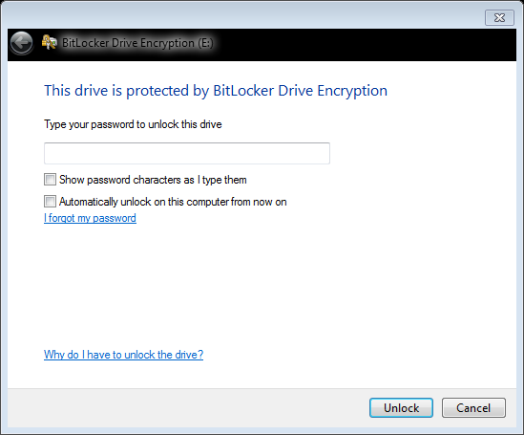
Task: Focus the password input field
Action: click(187, 153)
